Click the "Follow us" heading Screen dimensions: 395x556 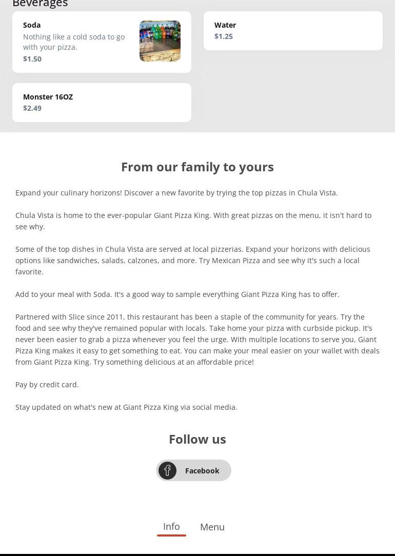point(197,439)
